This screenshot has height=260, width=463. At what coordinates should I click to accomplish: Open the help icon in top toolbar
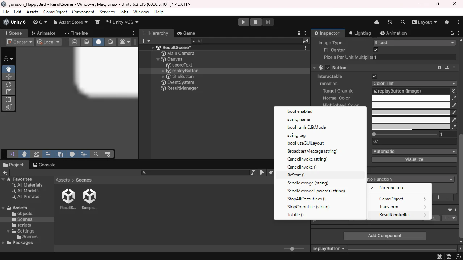pos(447,22)
